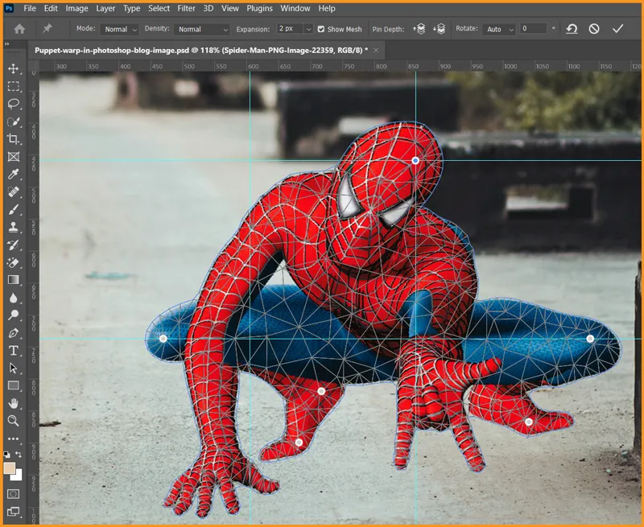This screenshot has height=527, width=644.
Task: Toggle Quick Mask mode icon
Action: pyautogui.click(x=14, y=493)
